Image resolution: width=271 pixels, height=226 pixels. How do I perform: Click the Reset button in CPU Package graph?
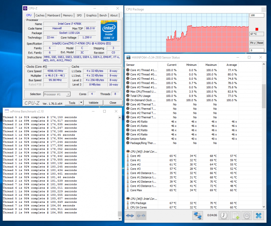click(x=260, y=43)
